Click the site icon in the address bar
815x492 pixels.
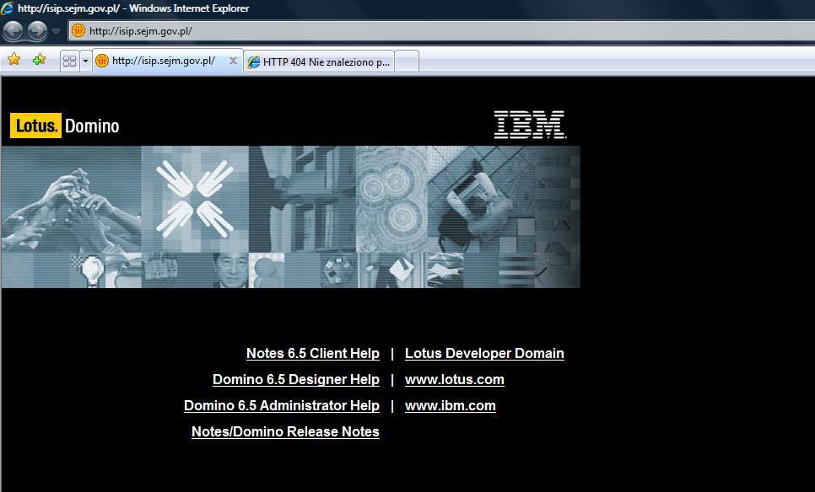click(78, 30)
